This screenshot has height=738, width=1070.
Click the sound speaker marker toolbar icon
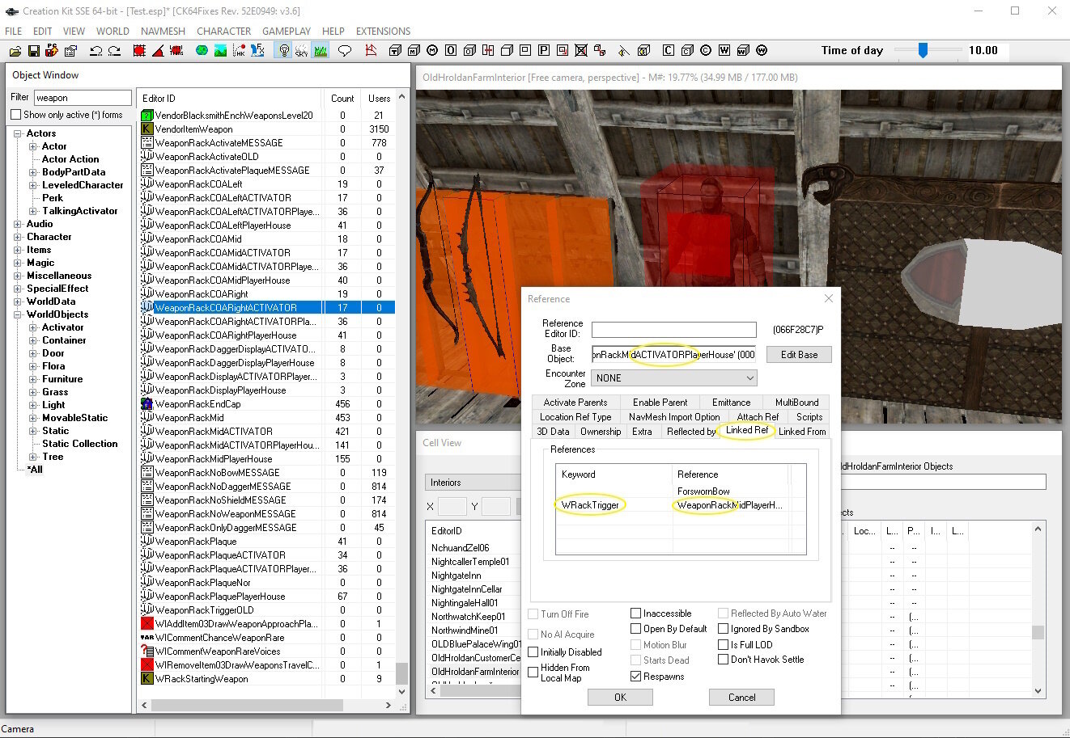[623, 51]
